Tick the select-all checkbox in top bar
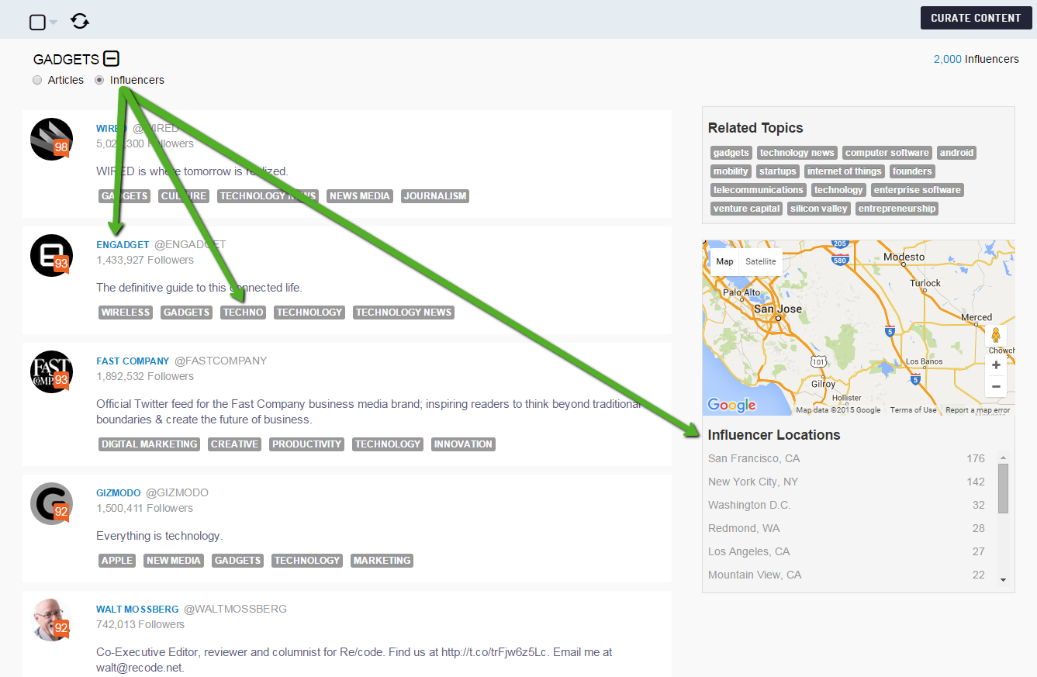1037x677 pixels. [37, 22]
